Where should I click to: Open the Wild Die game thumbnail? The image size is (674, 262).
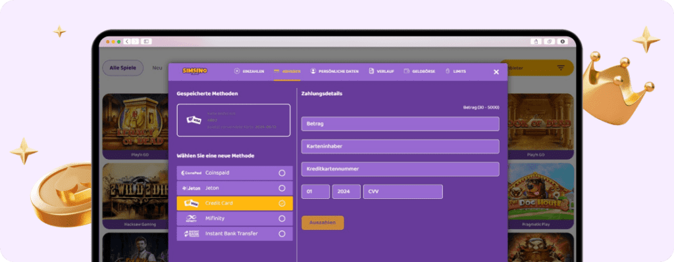point(135,191)
